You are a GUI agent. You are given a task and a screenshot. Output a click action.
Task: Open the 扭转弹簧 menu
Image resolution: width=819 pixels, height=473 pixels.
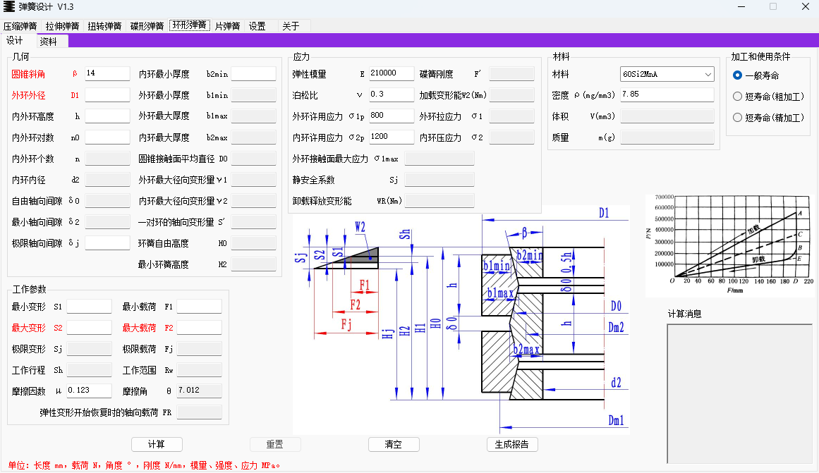(104, 25)
